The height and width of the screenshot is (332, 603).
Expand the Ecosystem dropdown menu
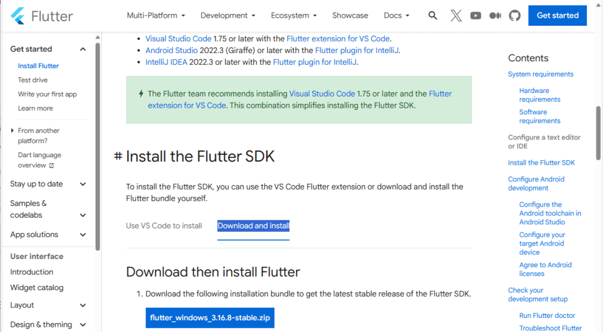click(x=294, y=16)
